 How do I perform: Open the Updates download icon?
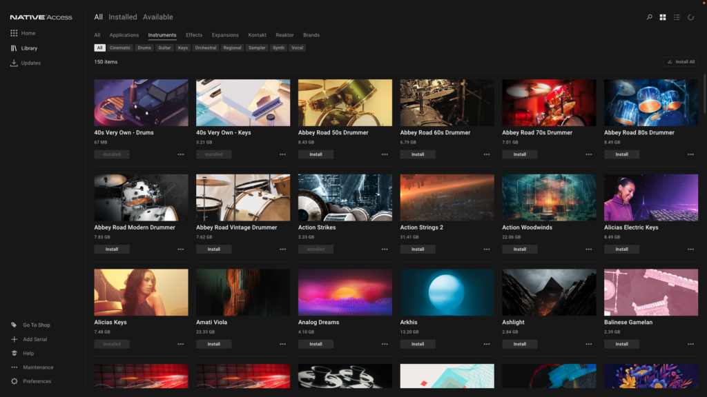(14, 63)
